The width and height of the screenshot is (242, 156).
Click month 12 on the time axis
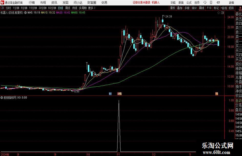tap(154, 154)
